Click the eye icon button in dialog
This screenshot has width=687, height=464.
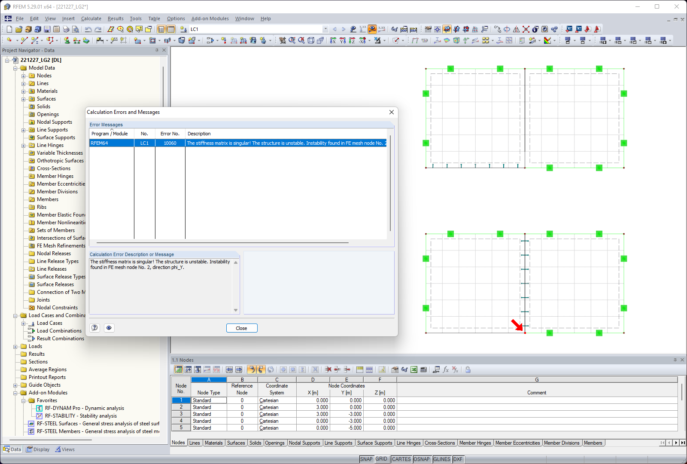click(109, 328)
